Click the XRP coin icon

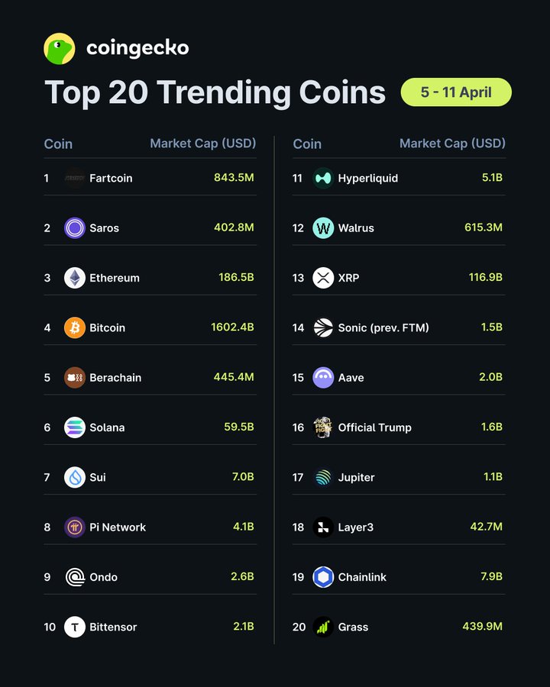pyautogui.click(x=323, y=278)
